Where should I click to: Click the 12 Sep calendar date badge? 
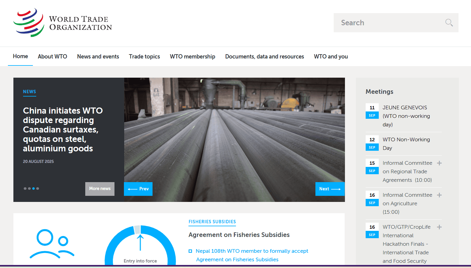(x=372, y=143)
